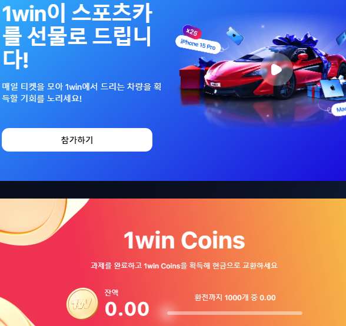Click the 환전까지 1000개 중 0.00 text
This screenshot has height=326, width=346.
coord(235,298)
